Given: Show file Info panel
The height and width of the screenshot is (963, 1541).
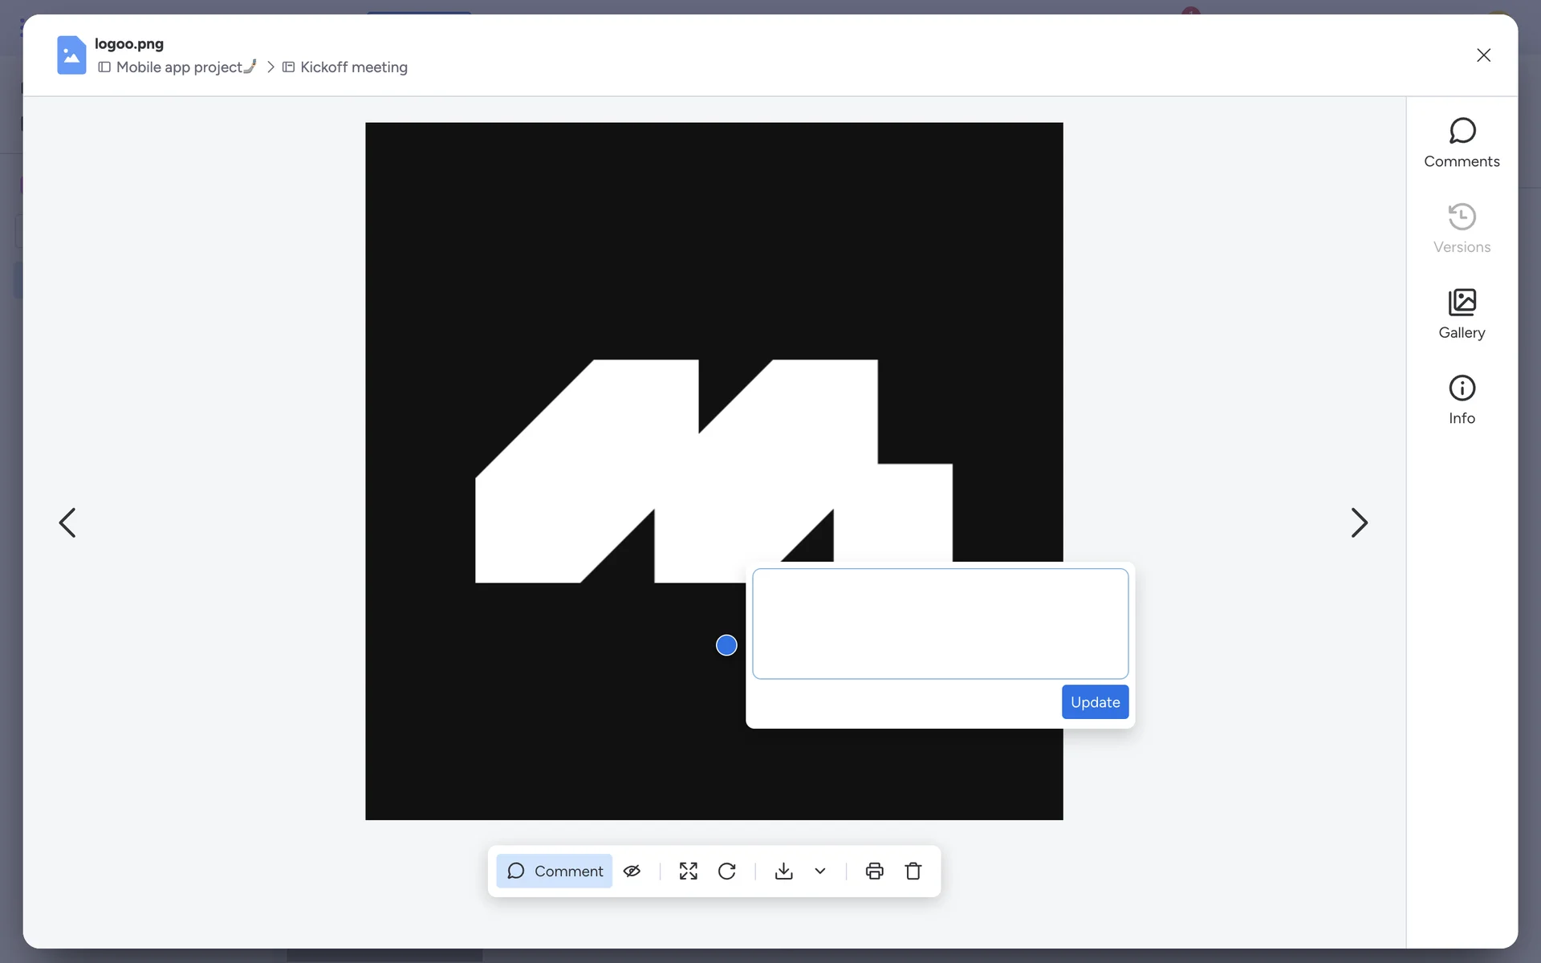Looking at the screenshot, I should click(1461, 400).
